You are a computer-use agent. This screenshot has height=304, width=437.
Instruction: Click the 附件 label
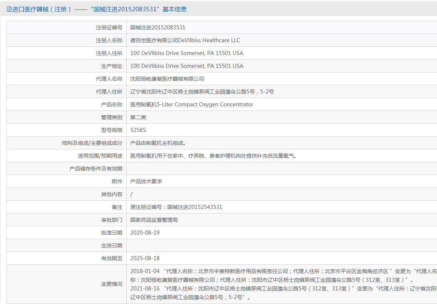(117, 181)
